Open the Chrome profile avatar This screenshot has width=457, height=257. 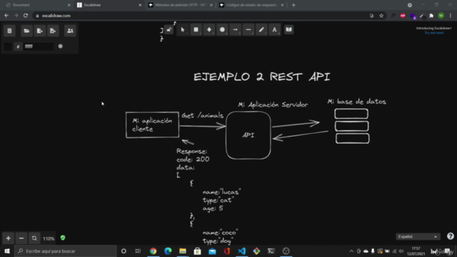coord(441,16)
